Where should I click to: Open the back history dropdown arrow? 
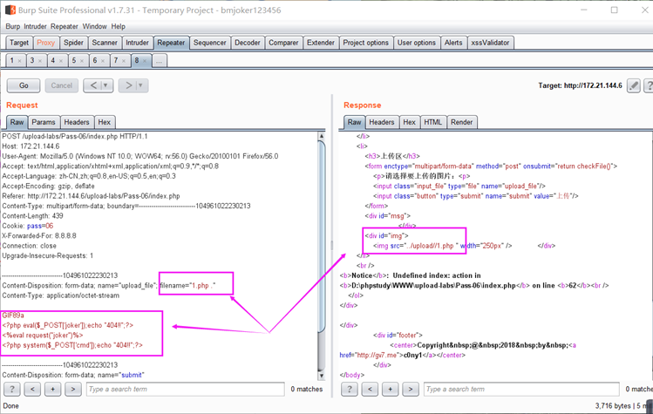click(106, 85)
